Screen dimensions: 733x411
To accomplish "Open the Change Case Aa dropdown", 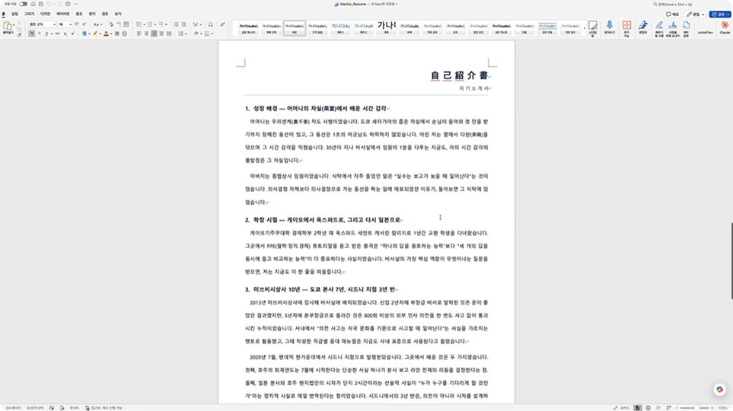I will click(97, 24).
